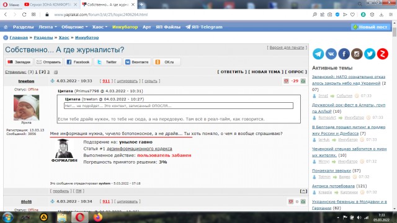Share the topic via Вконтакте button
This screenshot has width=397, height=223.
click(x=137, y=62)
